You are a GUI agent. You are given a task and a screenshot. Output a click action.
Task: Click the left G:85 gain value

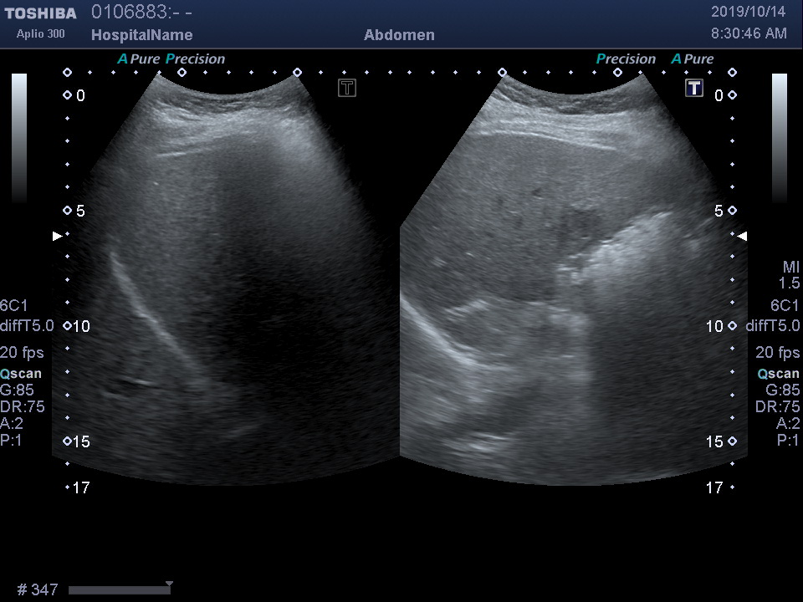click(x=17, y=390)
